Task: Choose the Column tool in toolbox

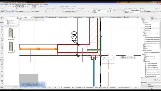Action: tap(2, 32)
